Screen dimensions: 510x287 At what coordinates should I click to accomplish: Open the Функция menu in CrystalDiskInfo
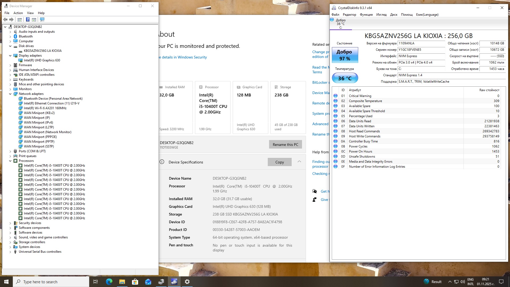[366, 15]
